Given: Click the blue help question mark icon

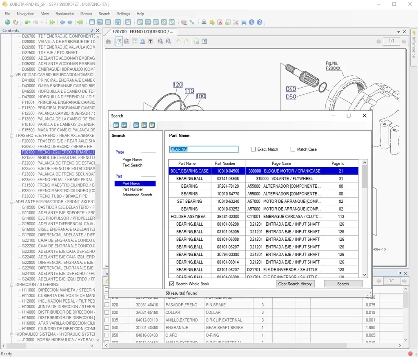Looking at the screenshot, I should tap(260, 22).
